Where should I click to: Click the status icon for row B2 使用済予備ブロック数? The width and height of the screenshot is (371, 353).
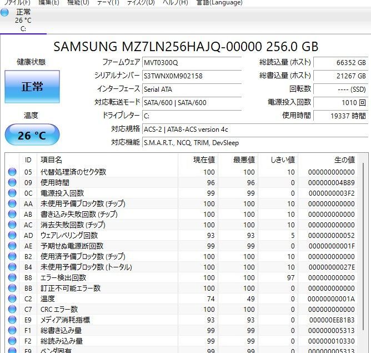pyautogui.click(x=12, y=256)
